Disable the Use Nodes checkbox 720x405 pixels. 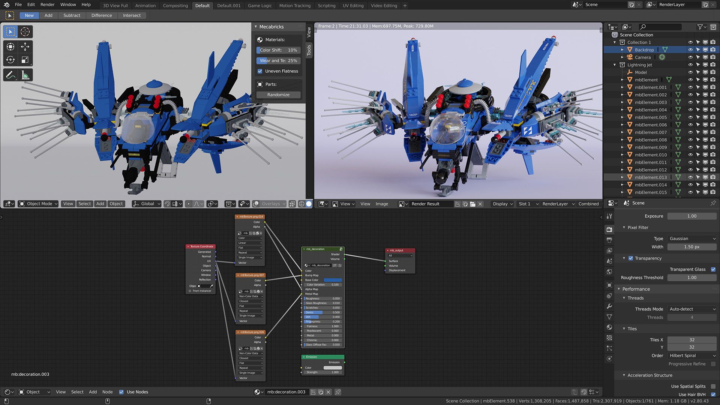[x=121, y=392]
